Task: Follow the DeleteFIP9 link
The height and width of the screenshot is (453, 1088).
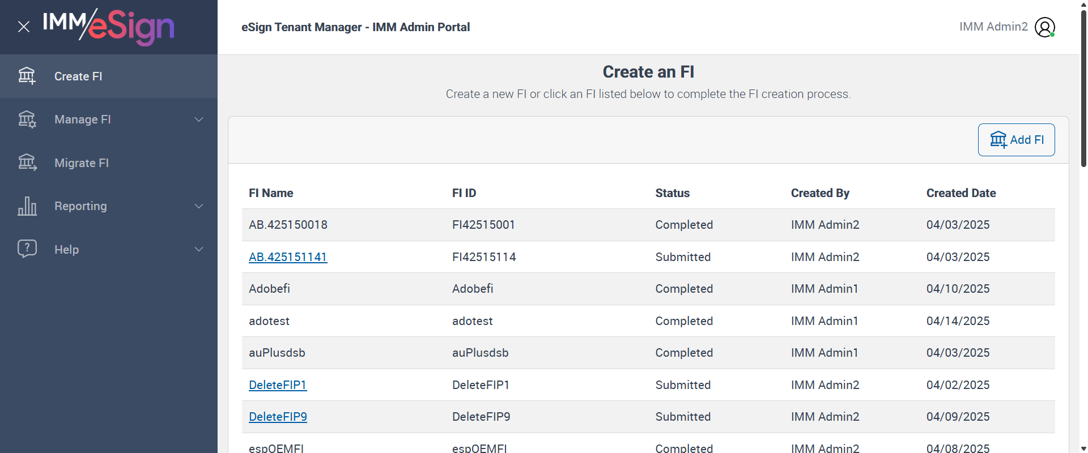Action: pos(278,417)
